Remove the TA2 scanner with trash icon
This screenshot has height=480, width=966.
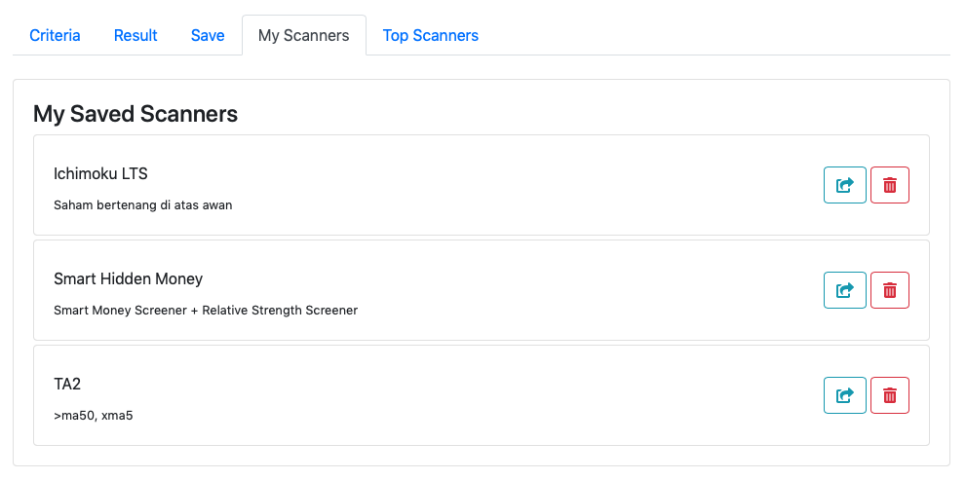pos(890,395)
